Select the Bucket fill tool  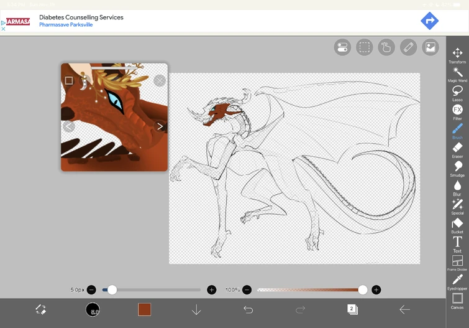[x=457, y=224]
